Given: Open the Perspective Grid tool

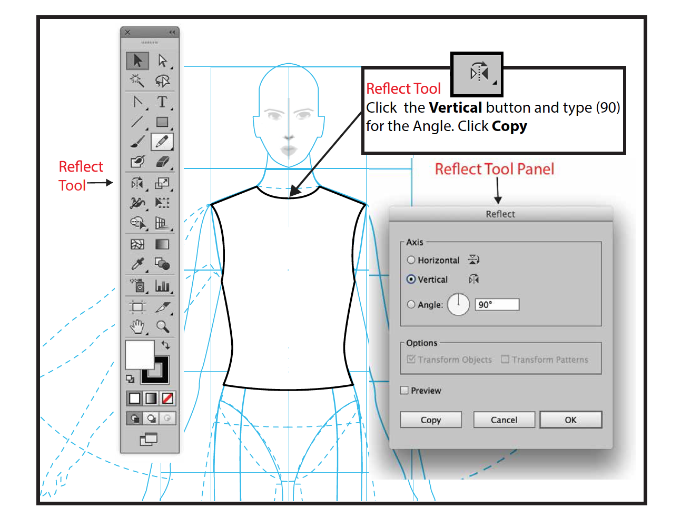Looking at the screenshot, I should [x=162, y=223].
